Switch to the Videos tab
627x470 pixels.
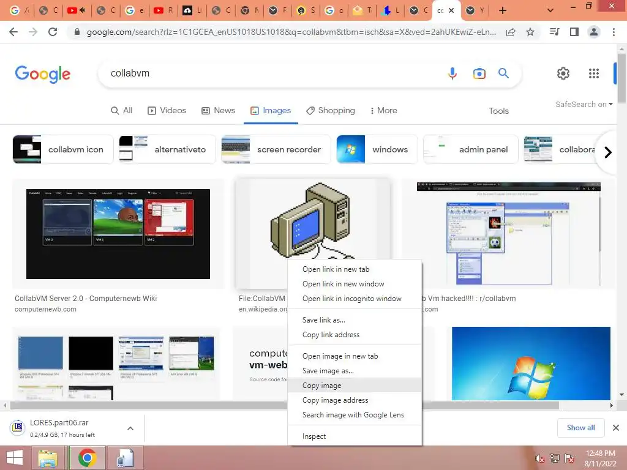[167, 110]
